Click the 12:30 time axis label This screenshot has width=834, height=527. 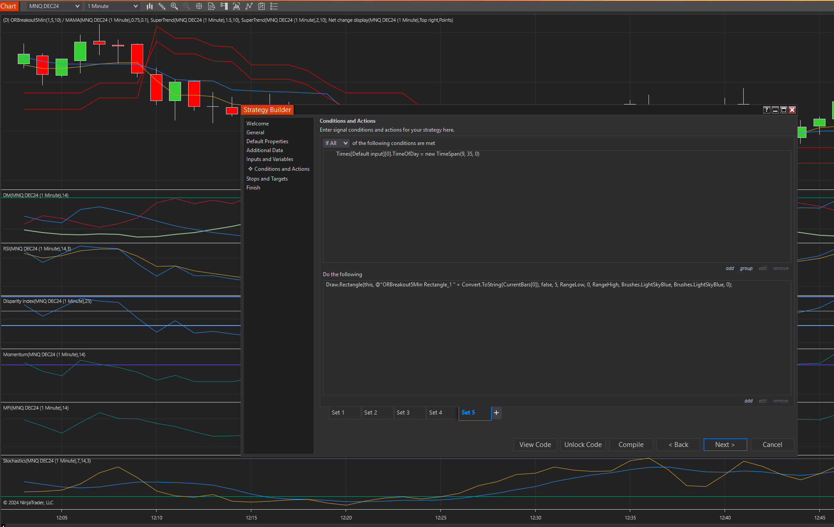pos(536,518)
